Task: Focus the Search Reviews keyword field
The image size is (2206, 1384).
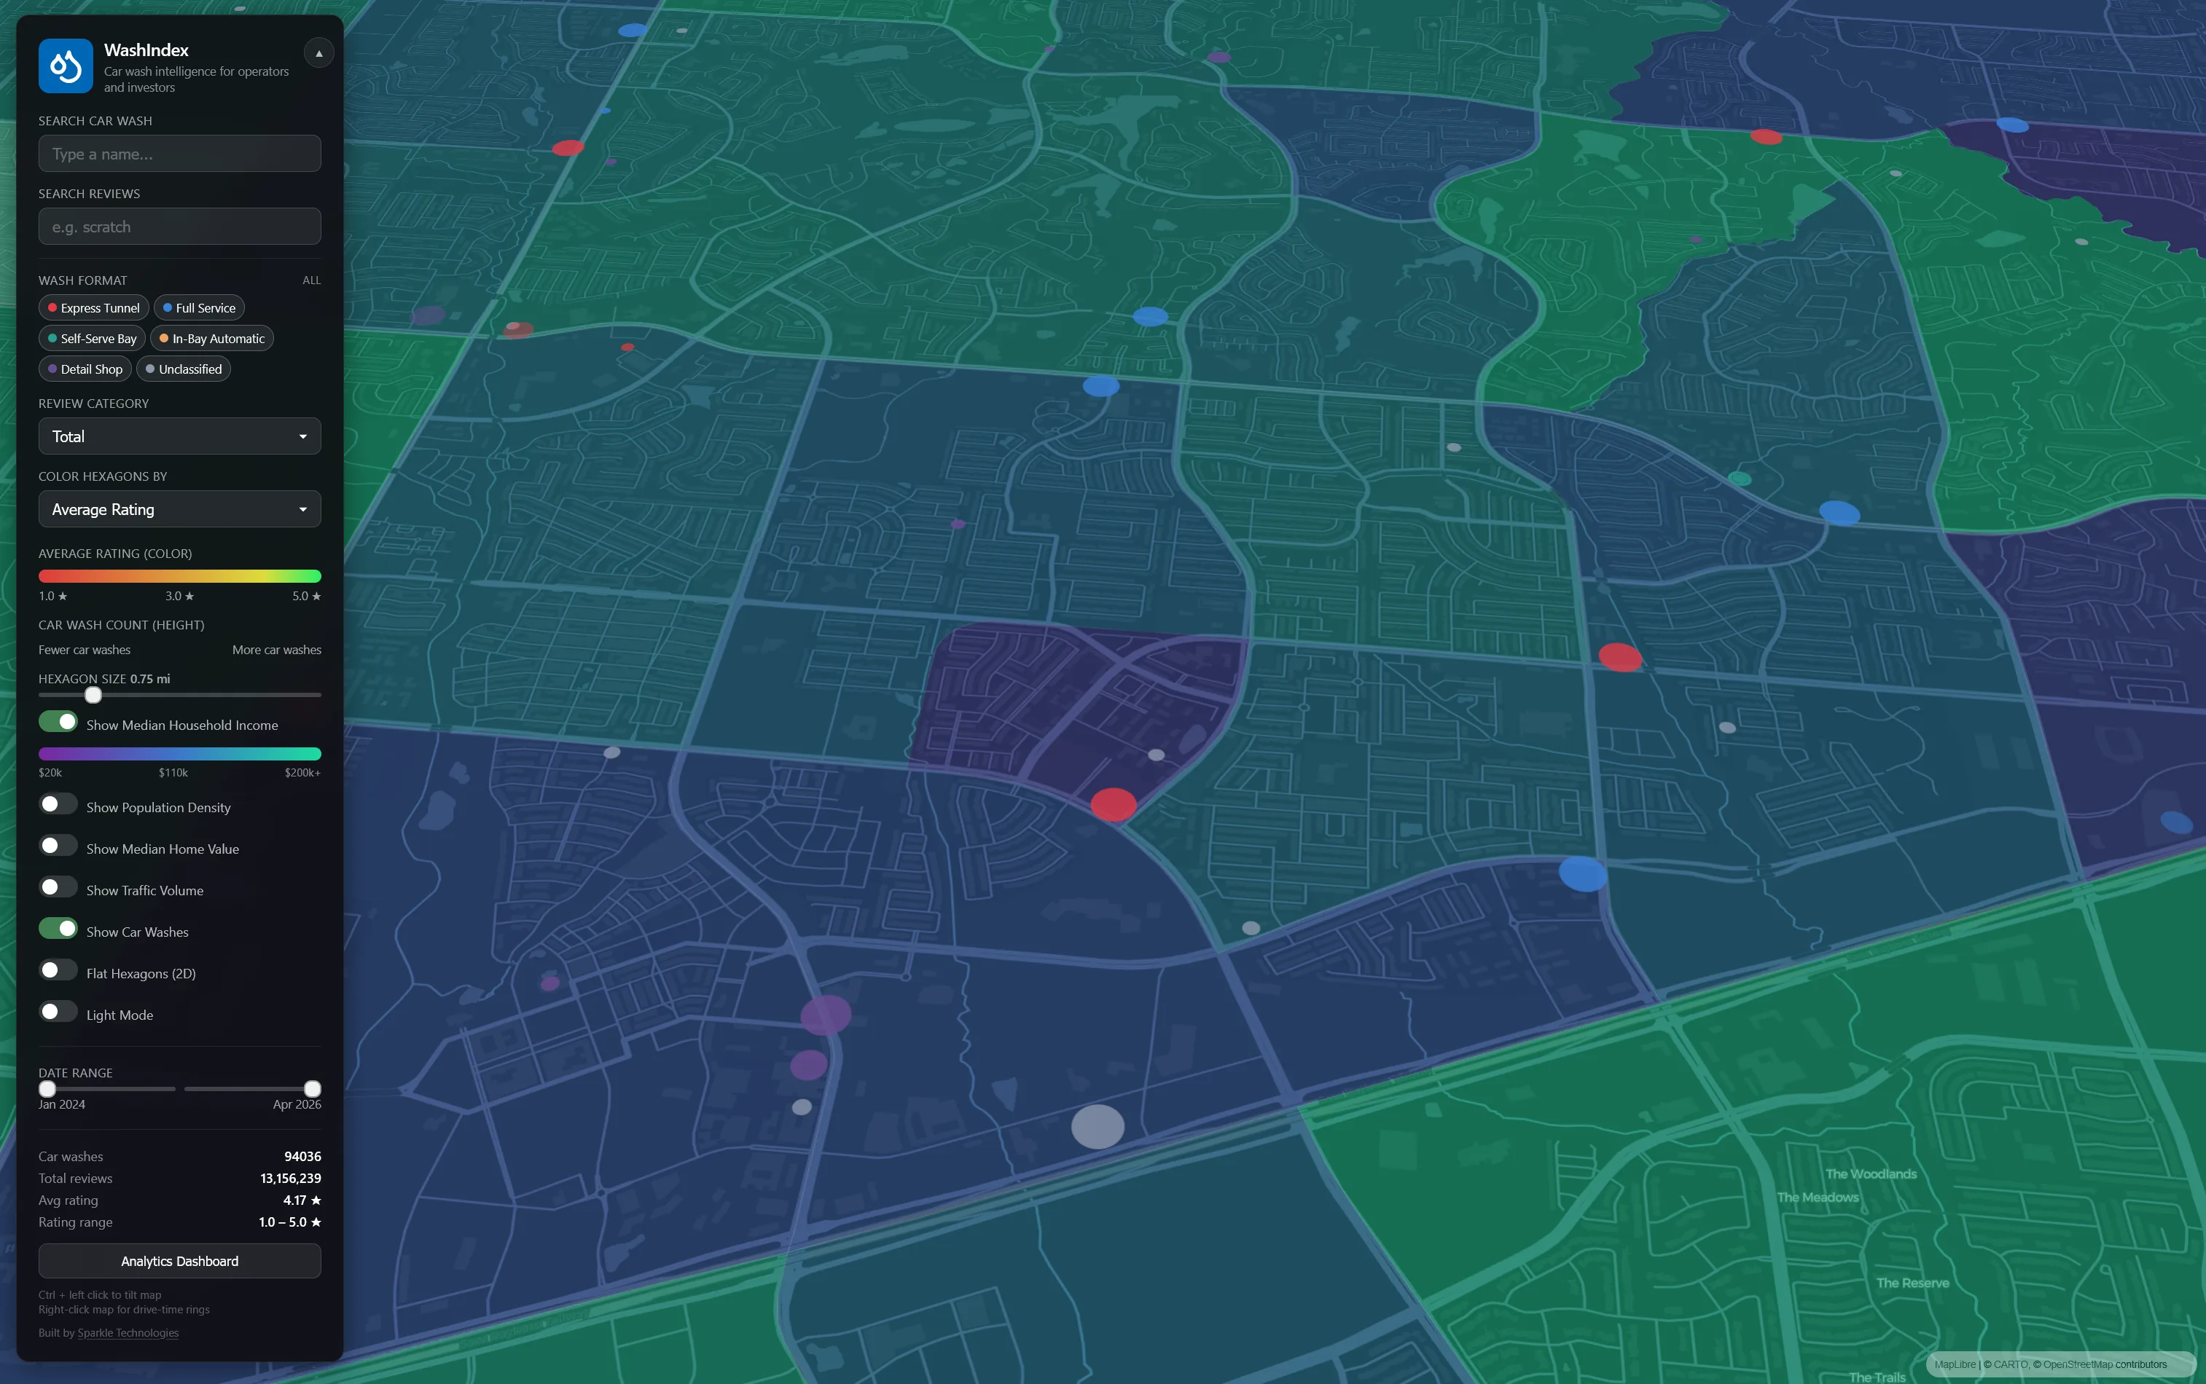Action: [x=179, y=226]
